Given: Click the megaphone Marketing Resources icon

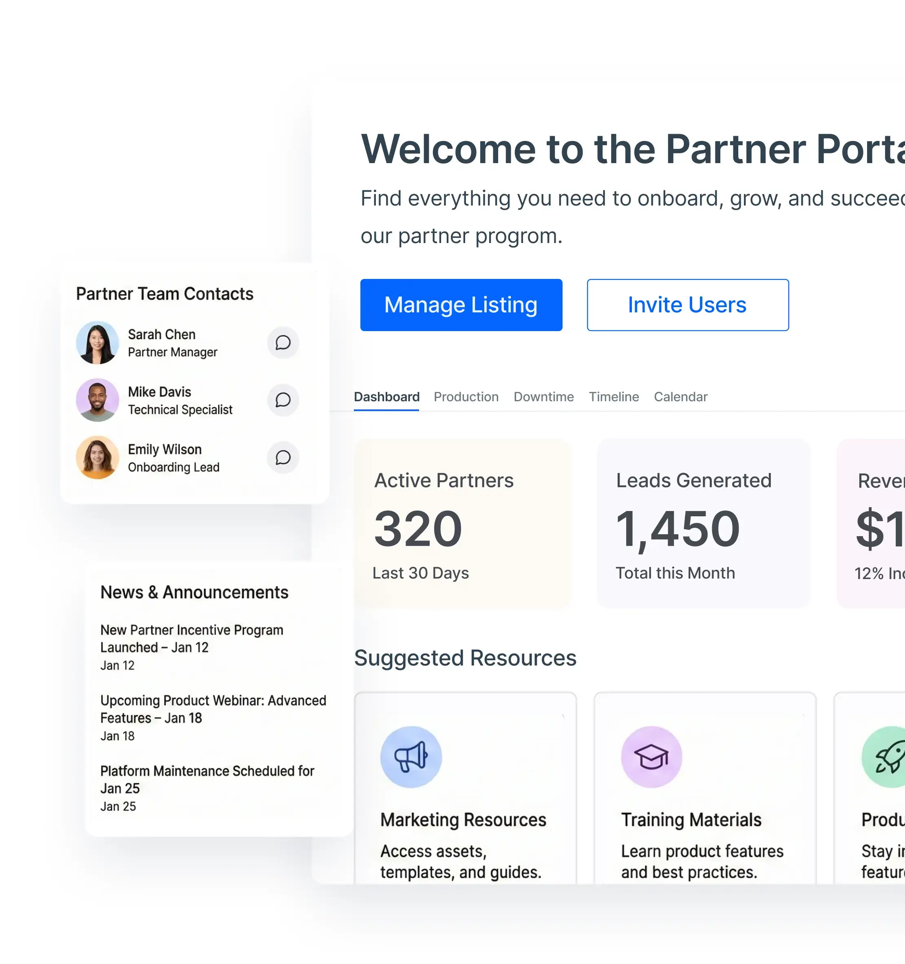Looking at the screenshot, I should (411, 757).
